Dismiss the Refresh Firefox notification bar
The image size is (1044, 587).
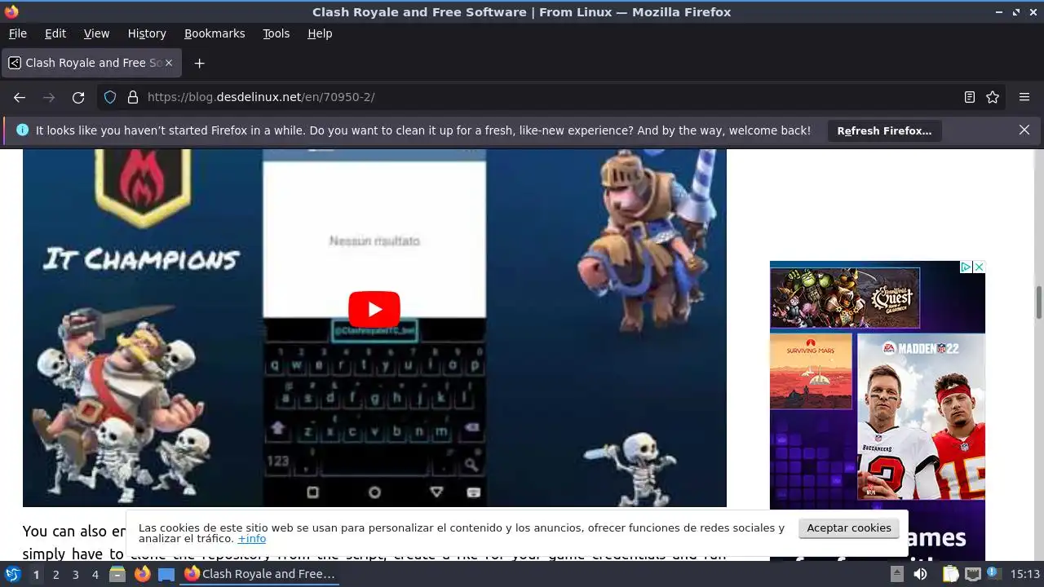pos(1024,130)
